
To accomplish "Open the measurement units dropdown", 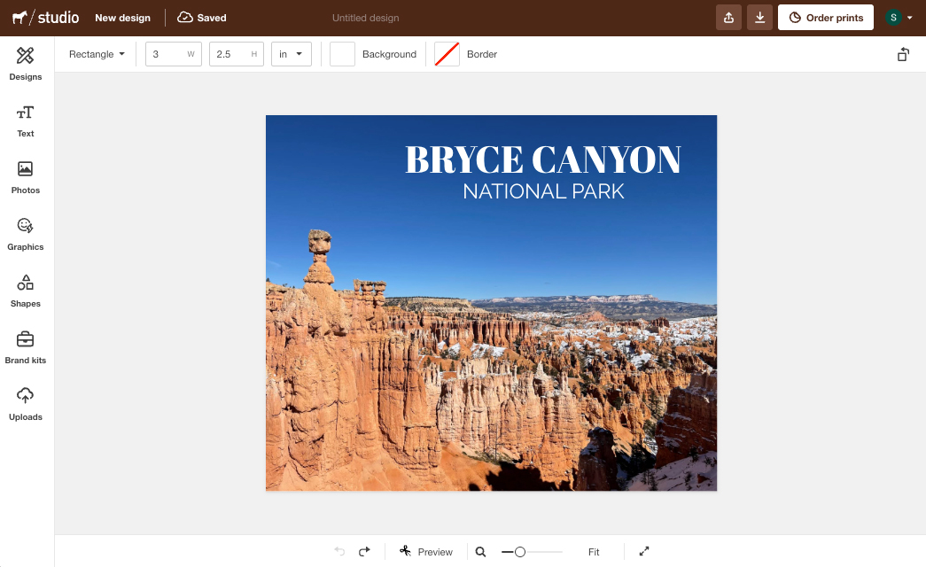I will (x=291, y=54).
